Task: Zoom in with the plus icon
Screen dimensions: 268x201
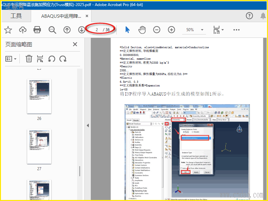Action: (171, 30)
